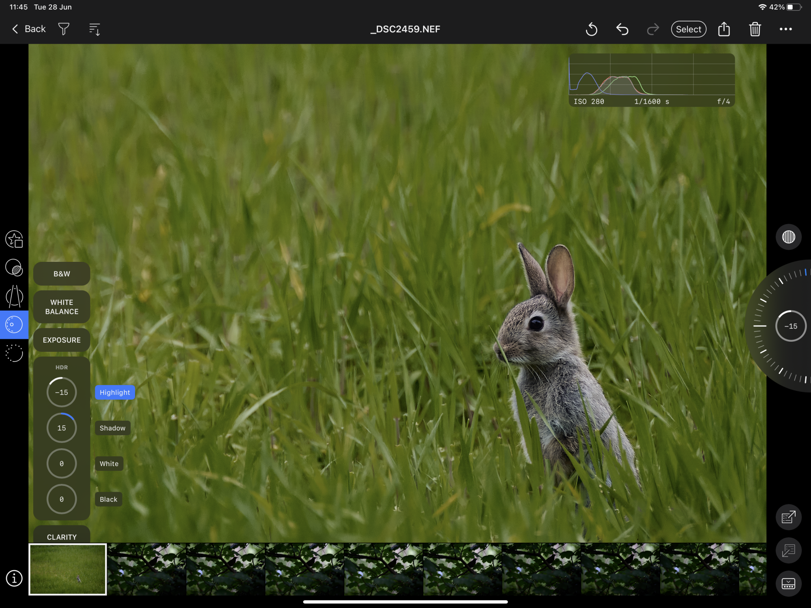Select the Black dial showing 0

tap(62, 499)
